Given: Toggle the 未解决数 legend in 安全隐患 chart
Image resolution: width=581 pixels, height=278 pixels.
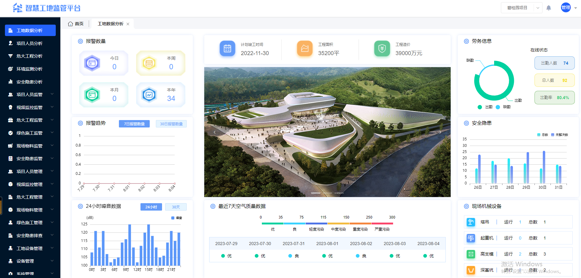Looking at the screenshot, I should point(559,135).
